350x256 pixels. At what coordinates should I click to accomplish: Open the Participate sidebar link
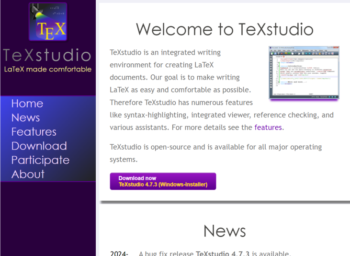click(40, 160)
